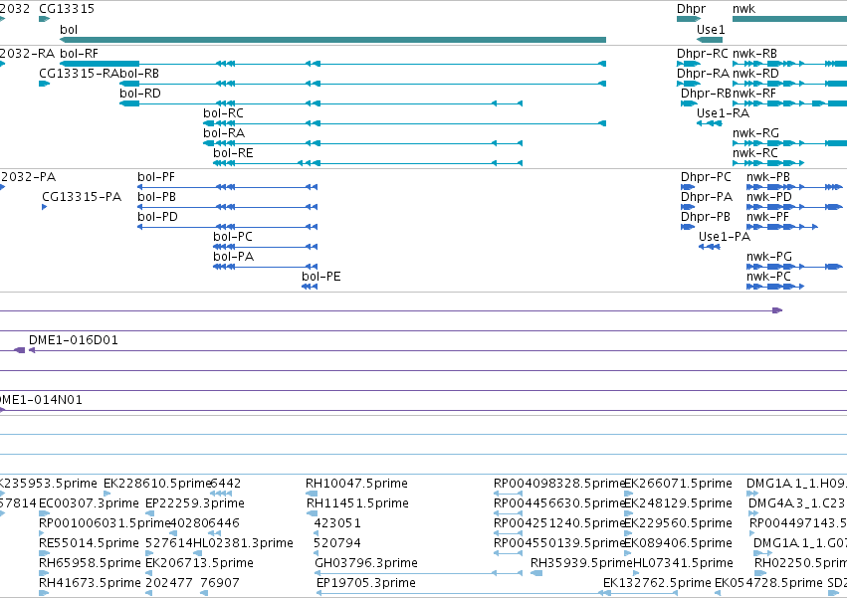Select EST label GH03796.3prime
847x598 pixels.
(x=366, y=563)
